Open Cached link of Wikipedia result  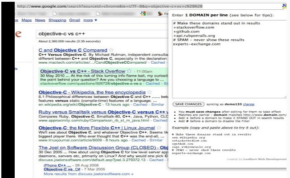tap(140, 105)
